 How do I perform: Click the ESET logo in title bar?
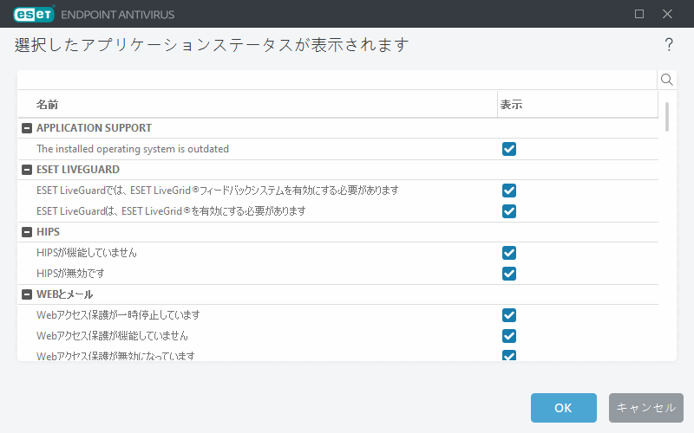coord(31,14)
